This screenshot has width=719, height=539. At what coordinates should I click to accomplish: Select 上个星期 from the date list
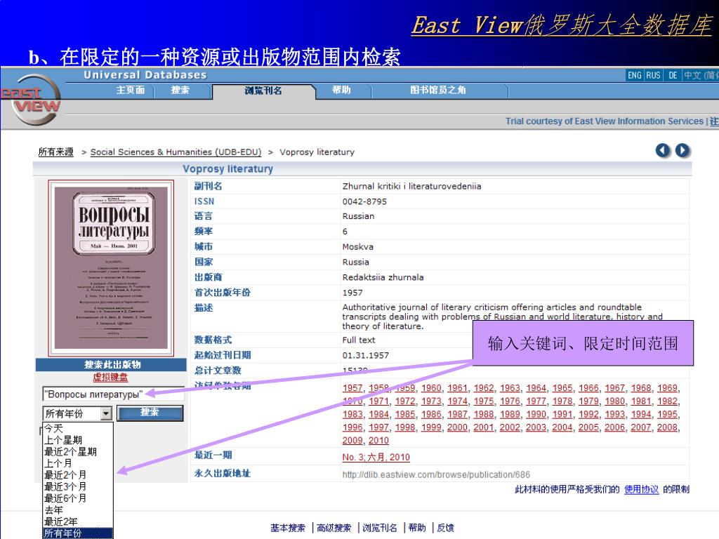63,440
